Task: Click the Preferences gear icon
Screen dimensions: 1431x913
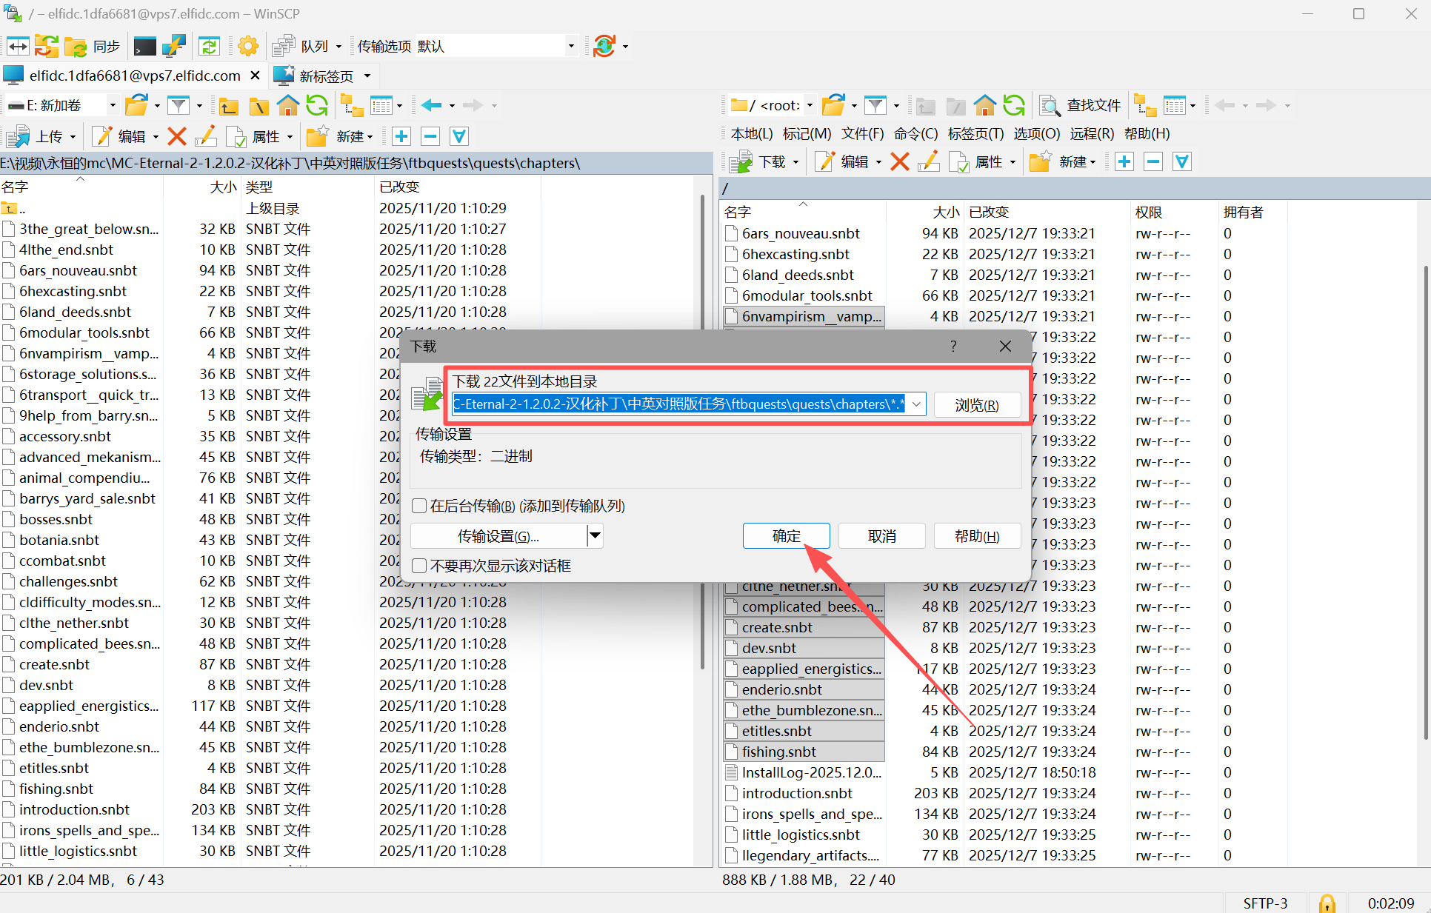Action: (x=248, y=47)
